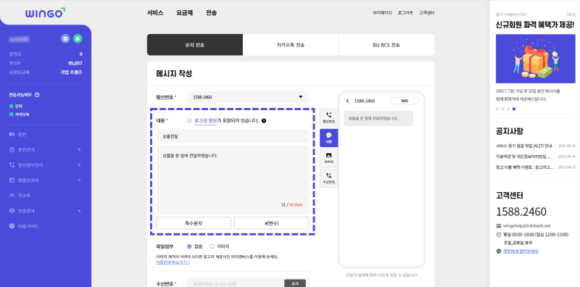Click the email envelope icon in 고객센터
Viewport: 580px width, 287px height.
pyautogui.click(x=499, y=225)
